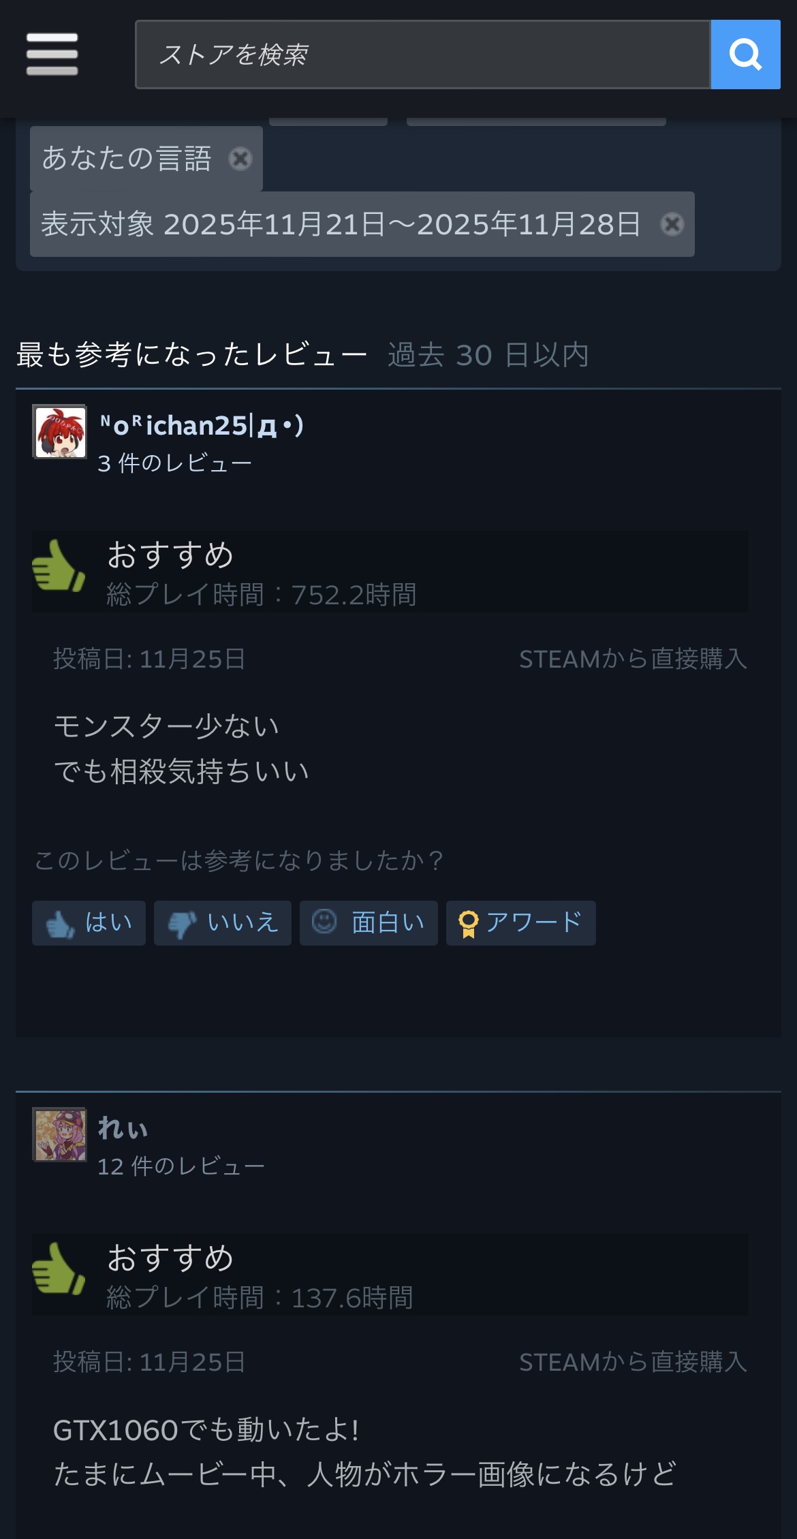Focus the ストアを検索 search field

point(423,55)
